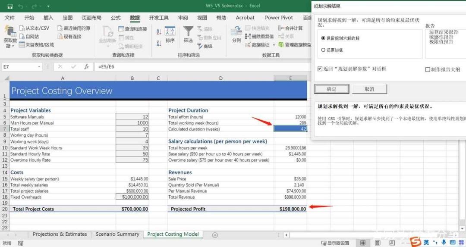Open the 公式 ribbon tab
This screenshot has height=247, width=466.
116,18
